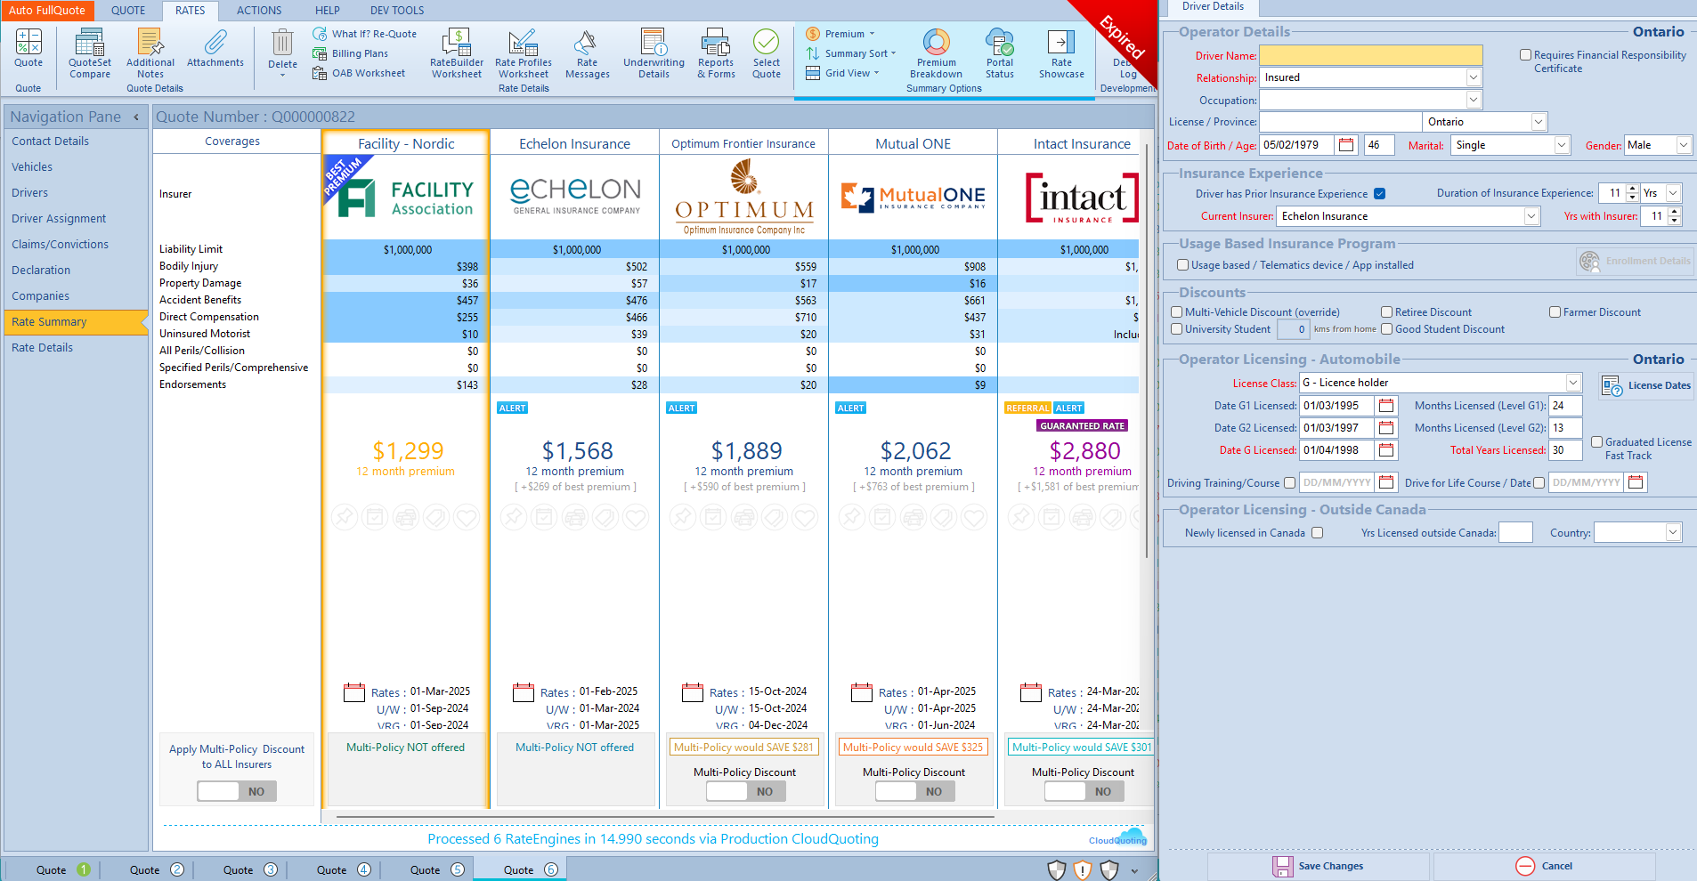Expand the Relationship dropdown

tap(1473, 77)
